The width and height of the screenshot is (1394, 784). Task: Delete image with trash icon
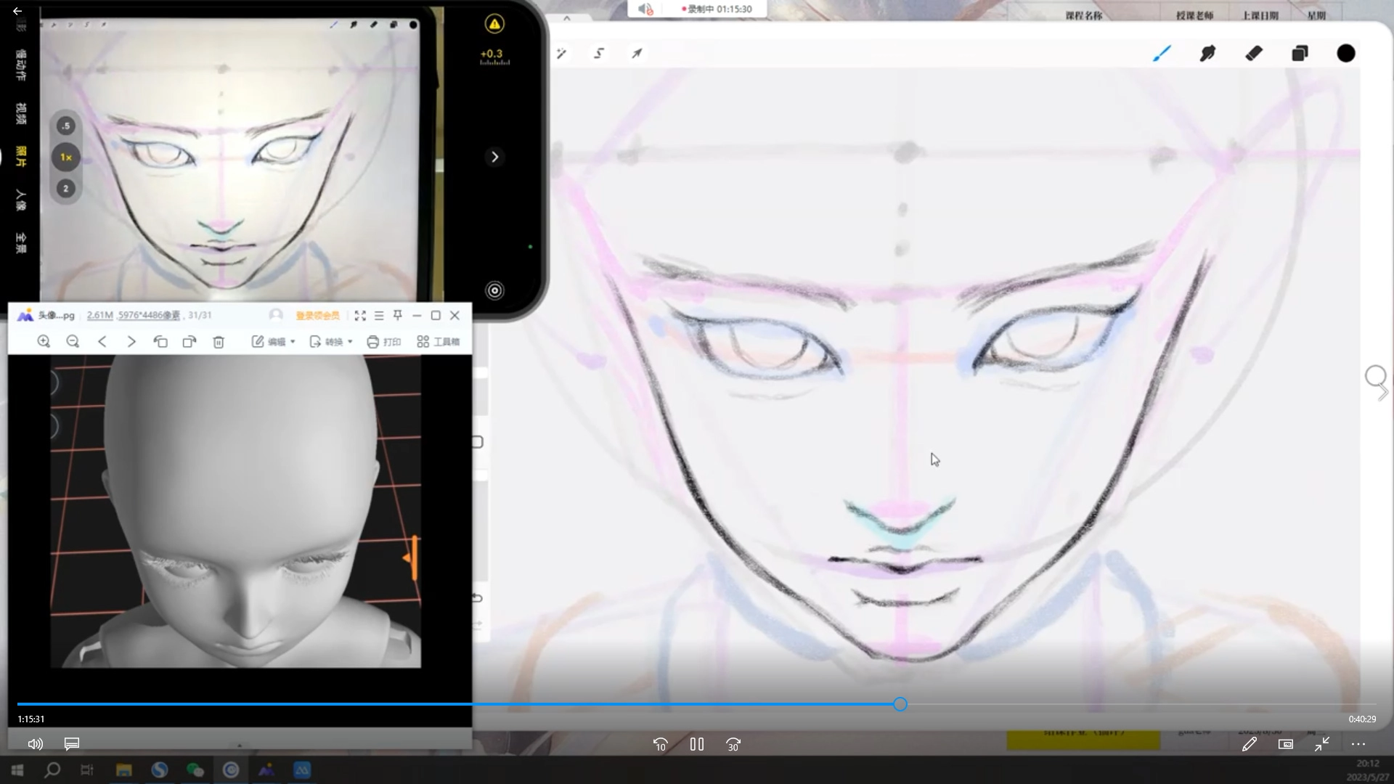219,341
